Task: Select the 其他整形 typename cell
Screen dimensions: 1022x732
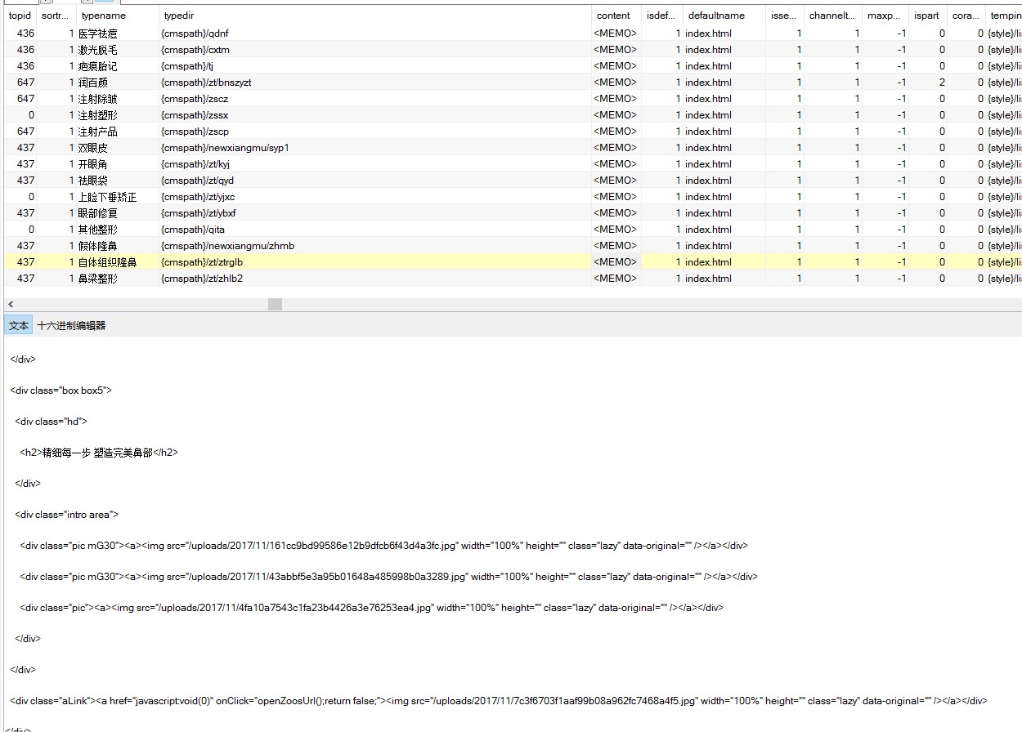Action: [x=117, y=230]
